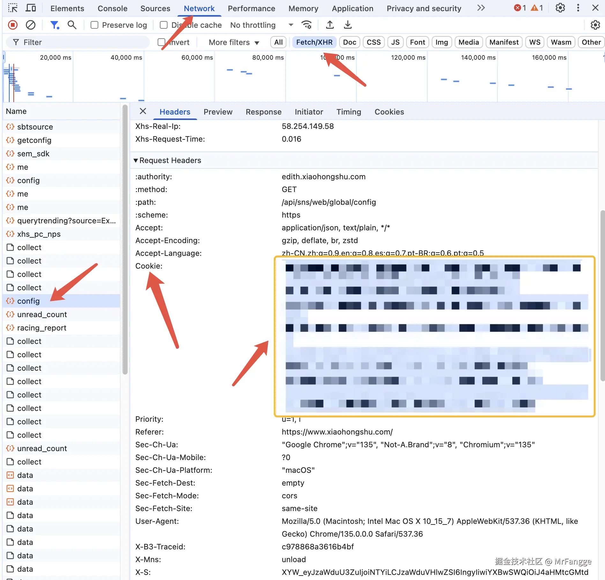
Task: Open network search magnifier
Action: click(72, 25)
